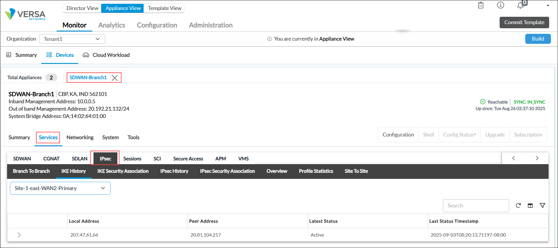Select the Sessions service tab
Image resolution: width=558 pixels, height=248 pixels.
(x=132, y=159)
